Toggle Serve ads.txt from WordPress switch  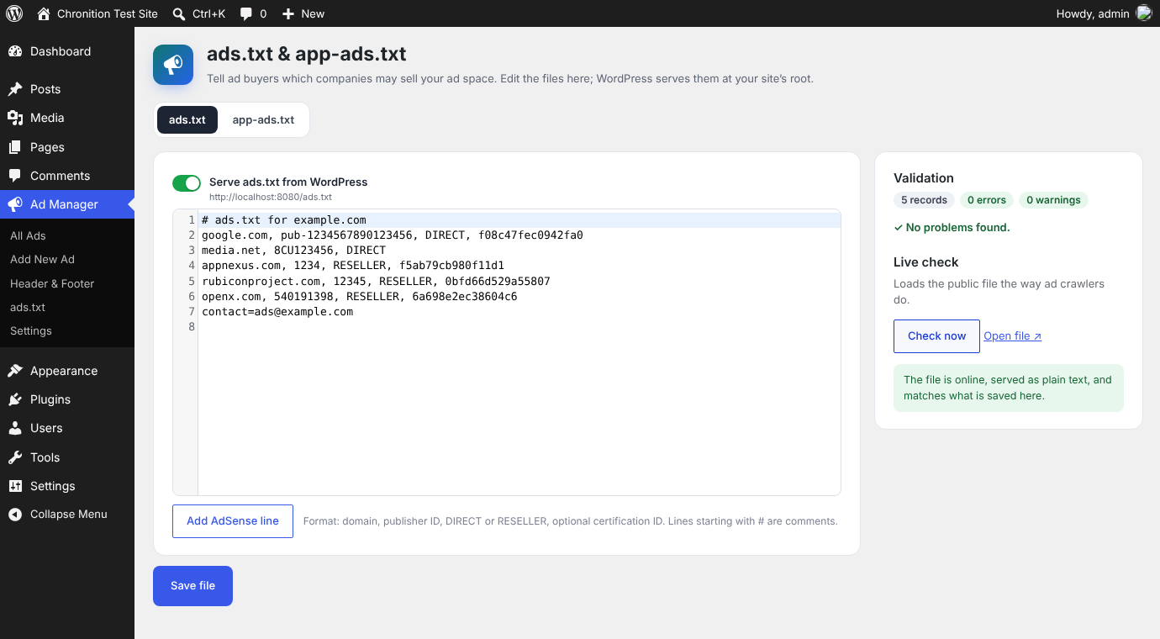point(187,183)
